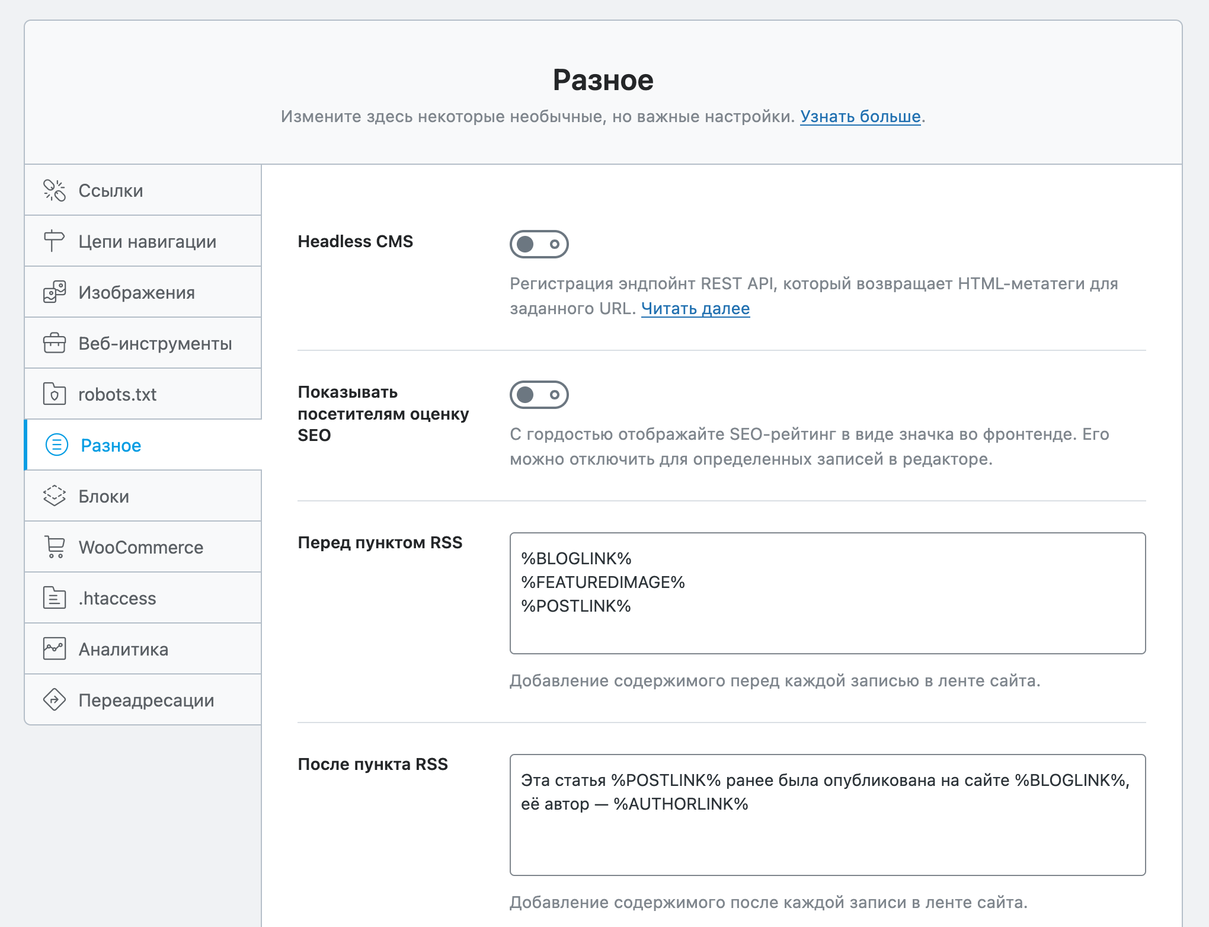Click the broken-link icon beside Ссылки
The width and height of the screenshot is (1209, 927).
click(x=55, y=190)
